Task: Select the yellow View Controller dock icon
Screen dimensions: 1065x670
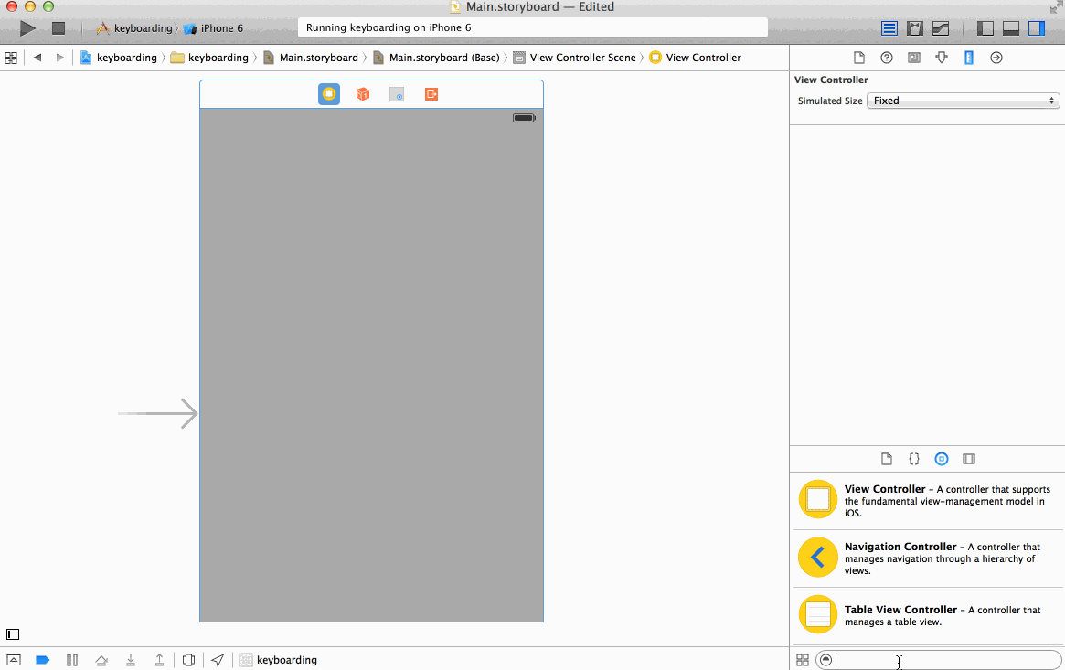Action: point(329,93)
